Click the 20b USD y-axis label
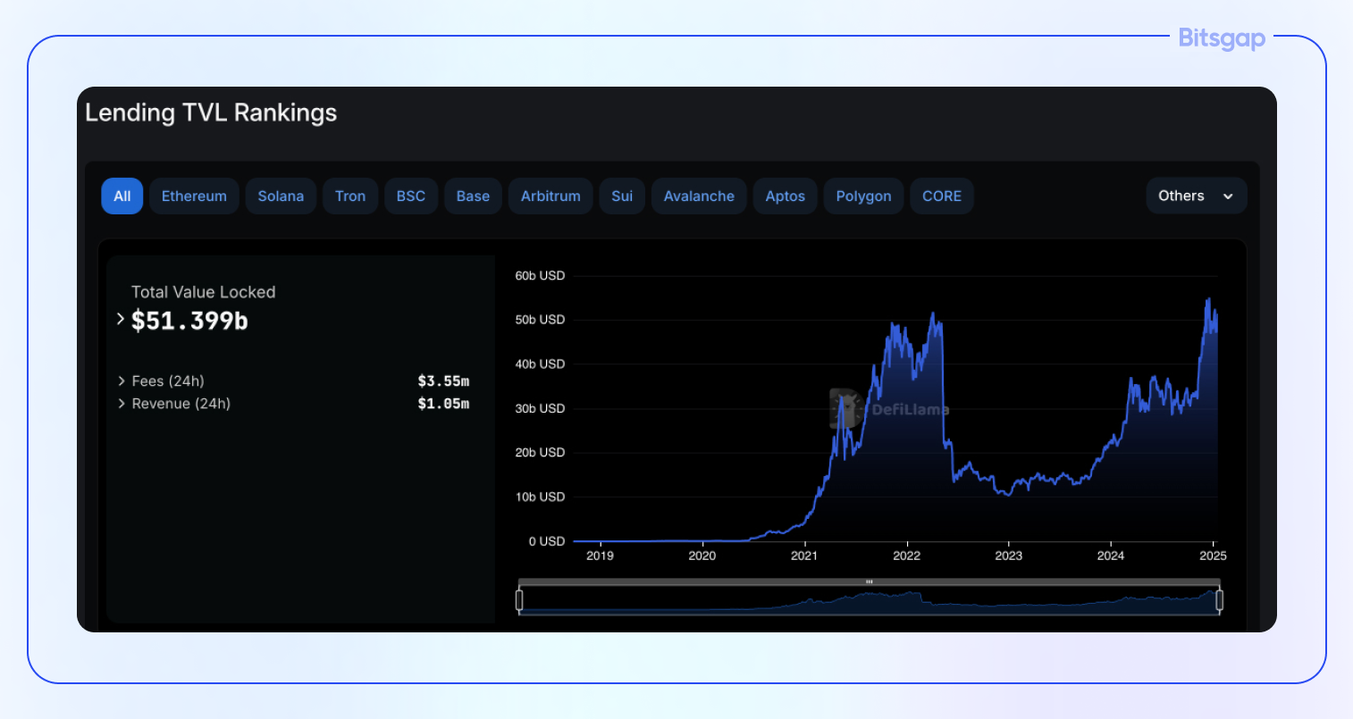Screen dimensions: 1353x719 (540, 453)
